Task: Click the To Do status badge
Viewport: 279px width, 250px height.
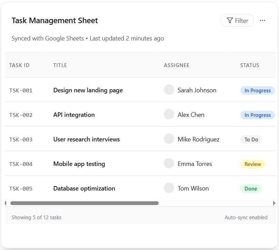Action: (x=251, y=140)
